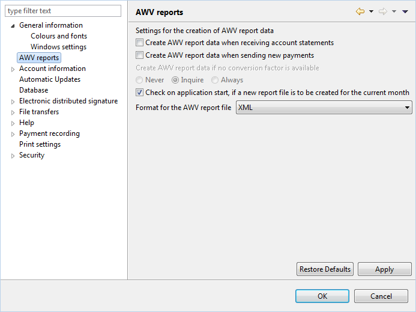Open the preferences view menu triangle

pos(405,11)
